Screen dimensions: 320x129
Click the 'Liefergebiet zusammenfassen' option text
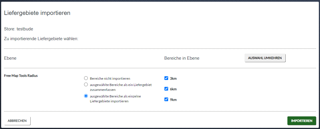click(x=121, y=87)
